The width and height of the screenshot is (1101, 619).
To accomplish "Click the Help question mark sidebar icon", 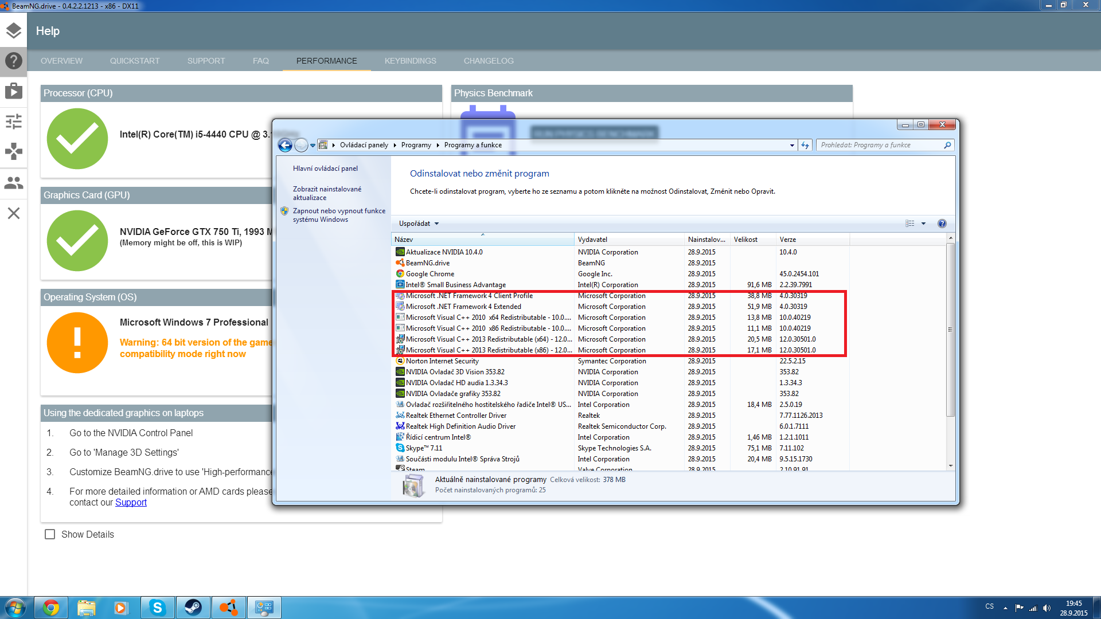I will (14, 61).
